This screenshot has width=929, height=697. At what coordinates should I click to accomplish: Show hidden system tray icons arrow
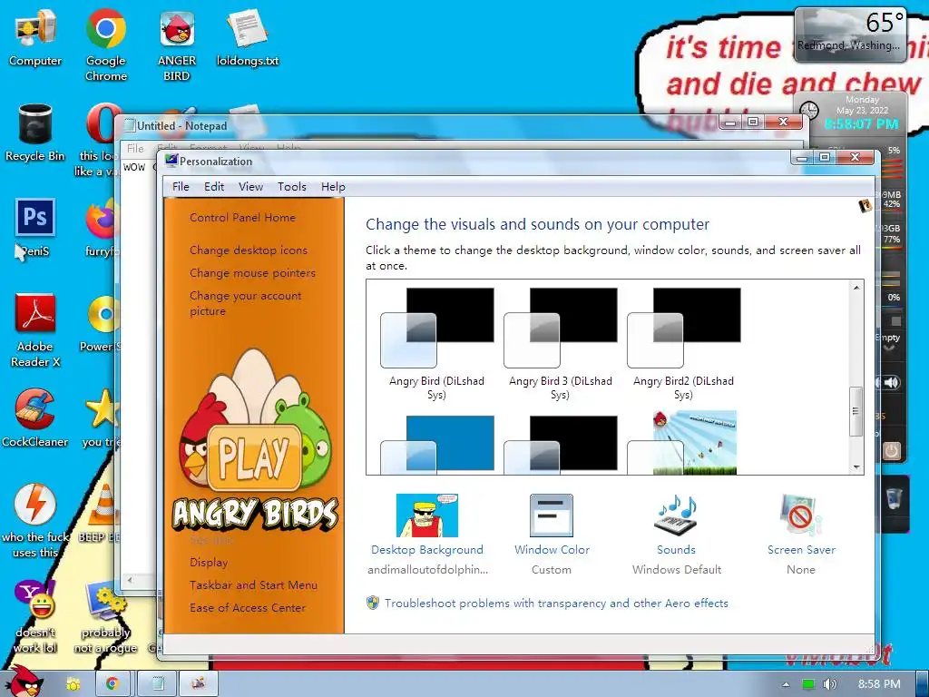pos(786,684)
